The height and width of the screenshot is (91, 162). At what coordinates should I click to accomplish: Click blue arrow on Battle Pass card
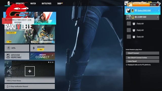pos(53,42)
